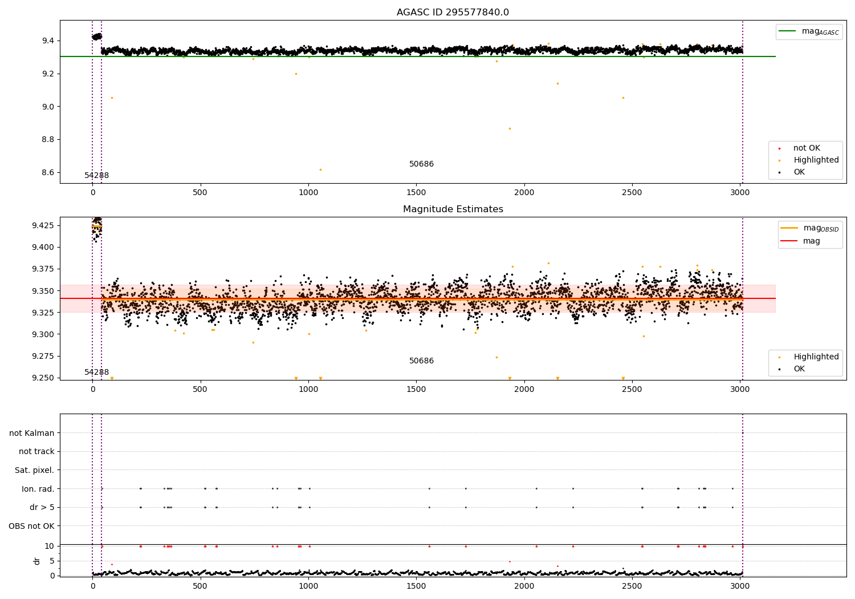Click the "9.250" y-tick on the middle plot

click(x=43, y=378)
